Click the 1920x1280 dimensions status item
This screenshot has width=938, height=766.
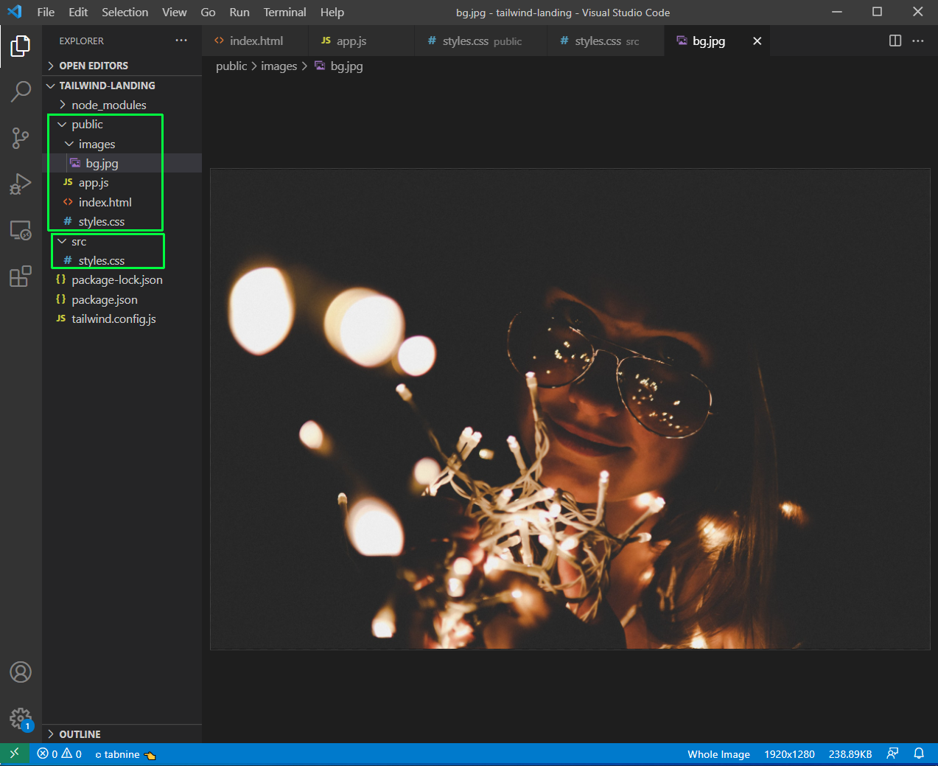(789, 754)
